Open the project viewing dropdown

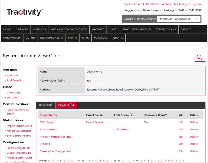tap(179, 19)
